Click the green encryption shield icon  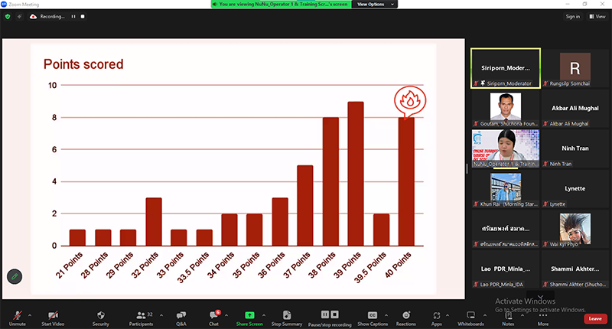[8, 16]
